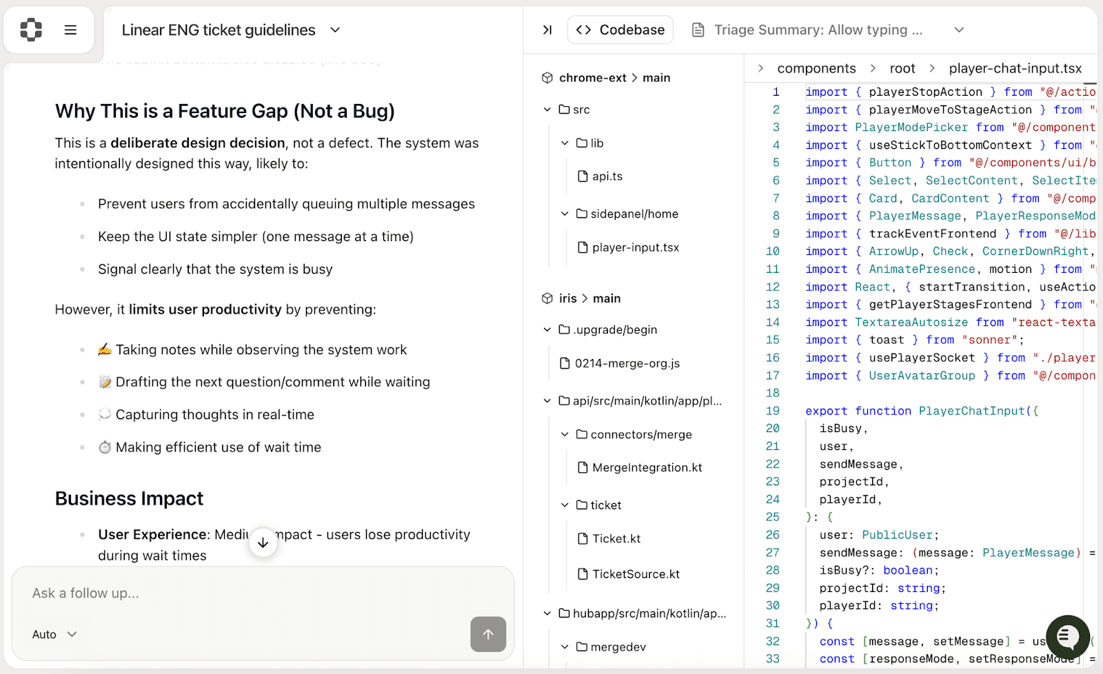Collapse the connectors/merge folder
Image resolution: width=1103 pixels, height=674 pixels.
(x=565, y=434)
